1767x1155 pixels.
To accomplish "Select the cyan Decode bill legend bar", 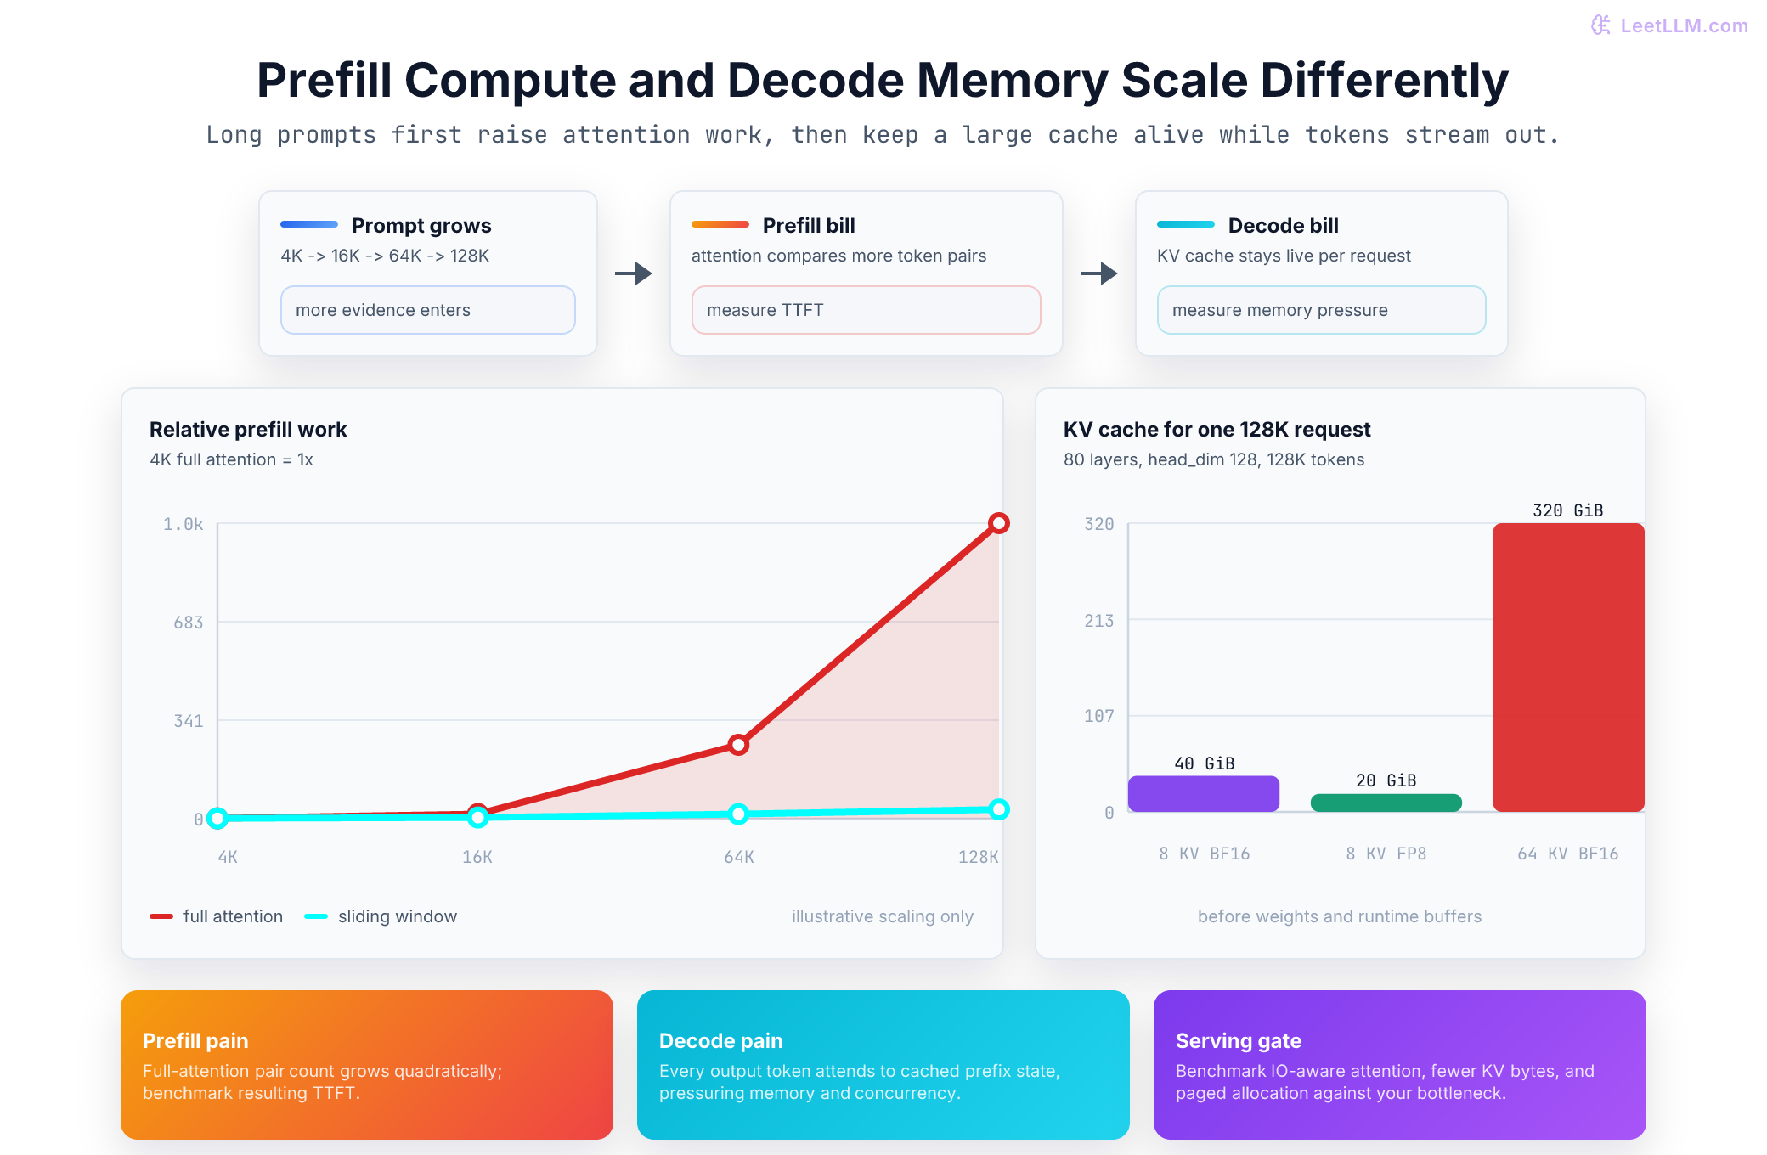I will click(x=1186, y=224).
